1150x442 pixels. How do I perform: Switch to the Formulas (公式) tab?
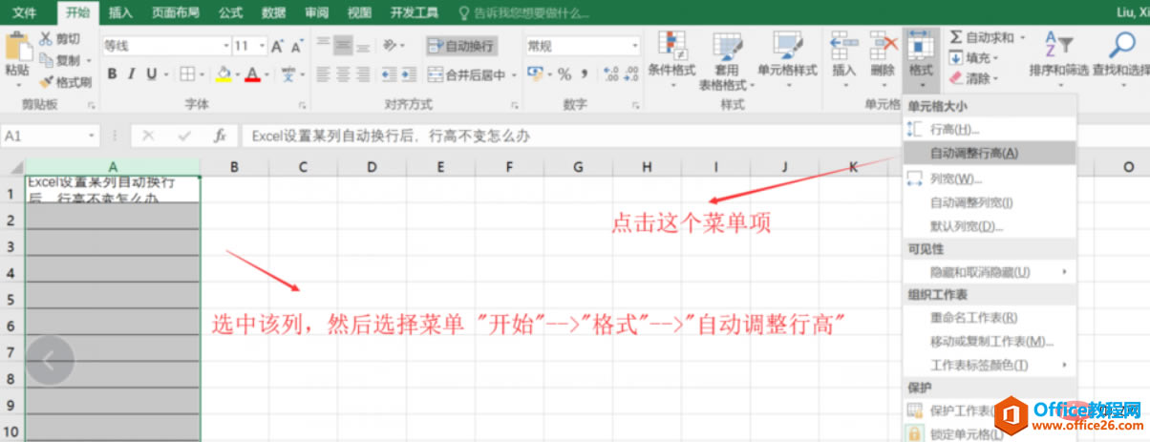pyautogui.click(x=230, y=12)
